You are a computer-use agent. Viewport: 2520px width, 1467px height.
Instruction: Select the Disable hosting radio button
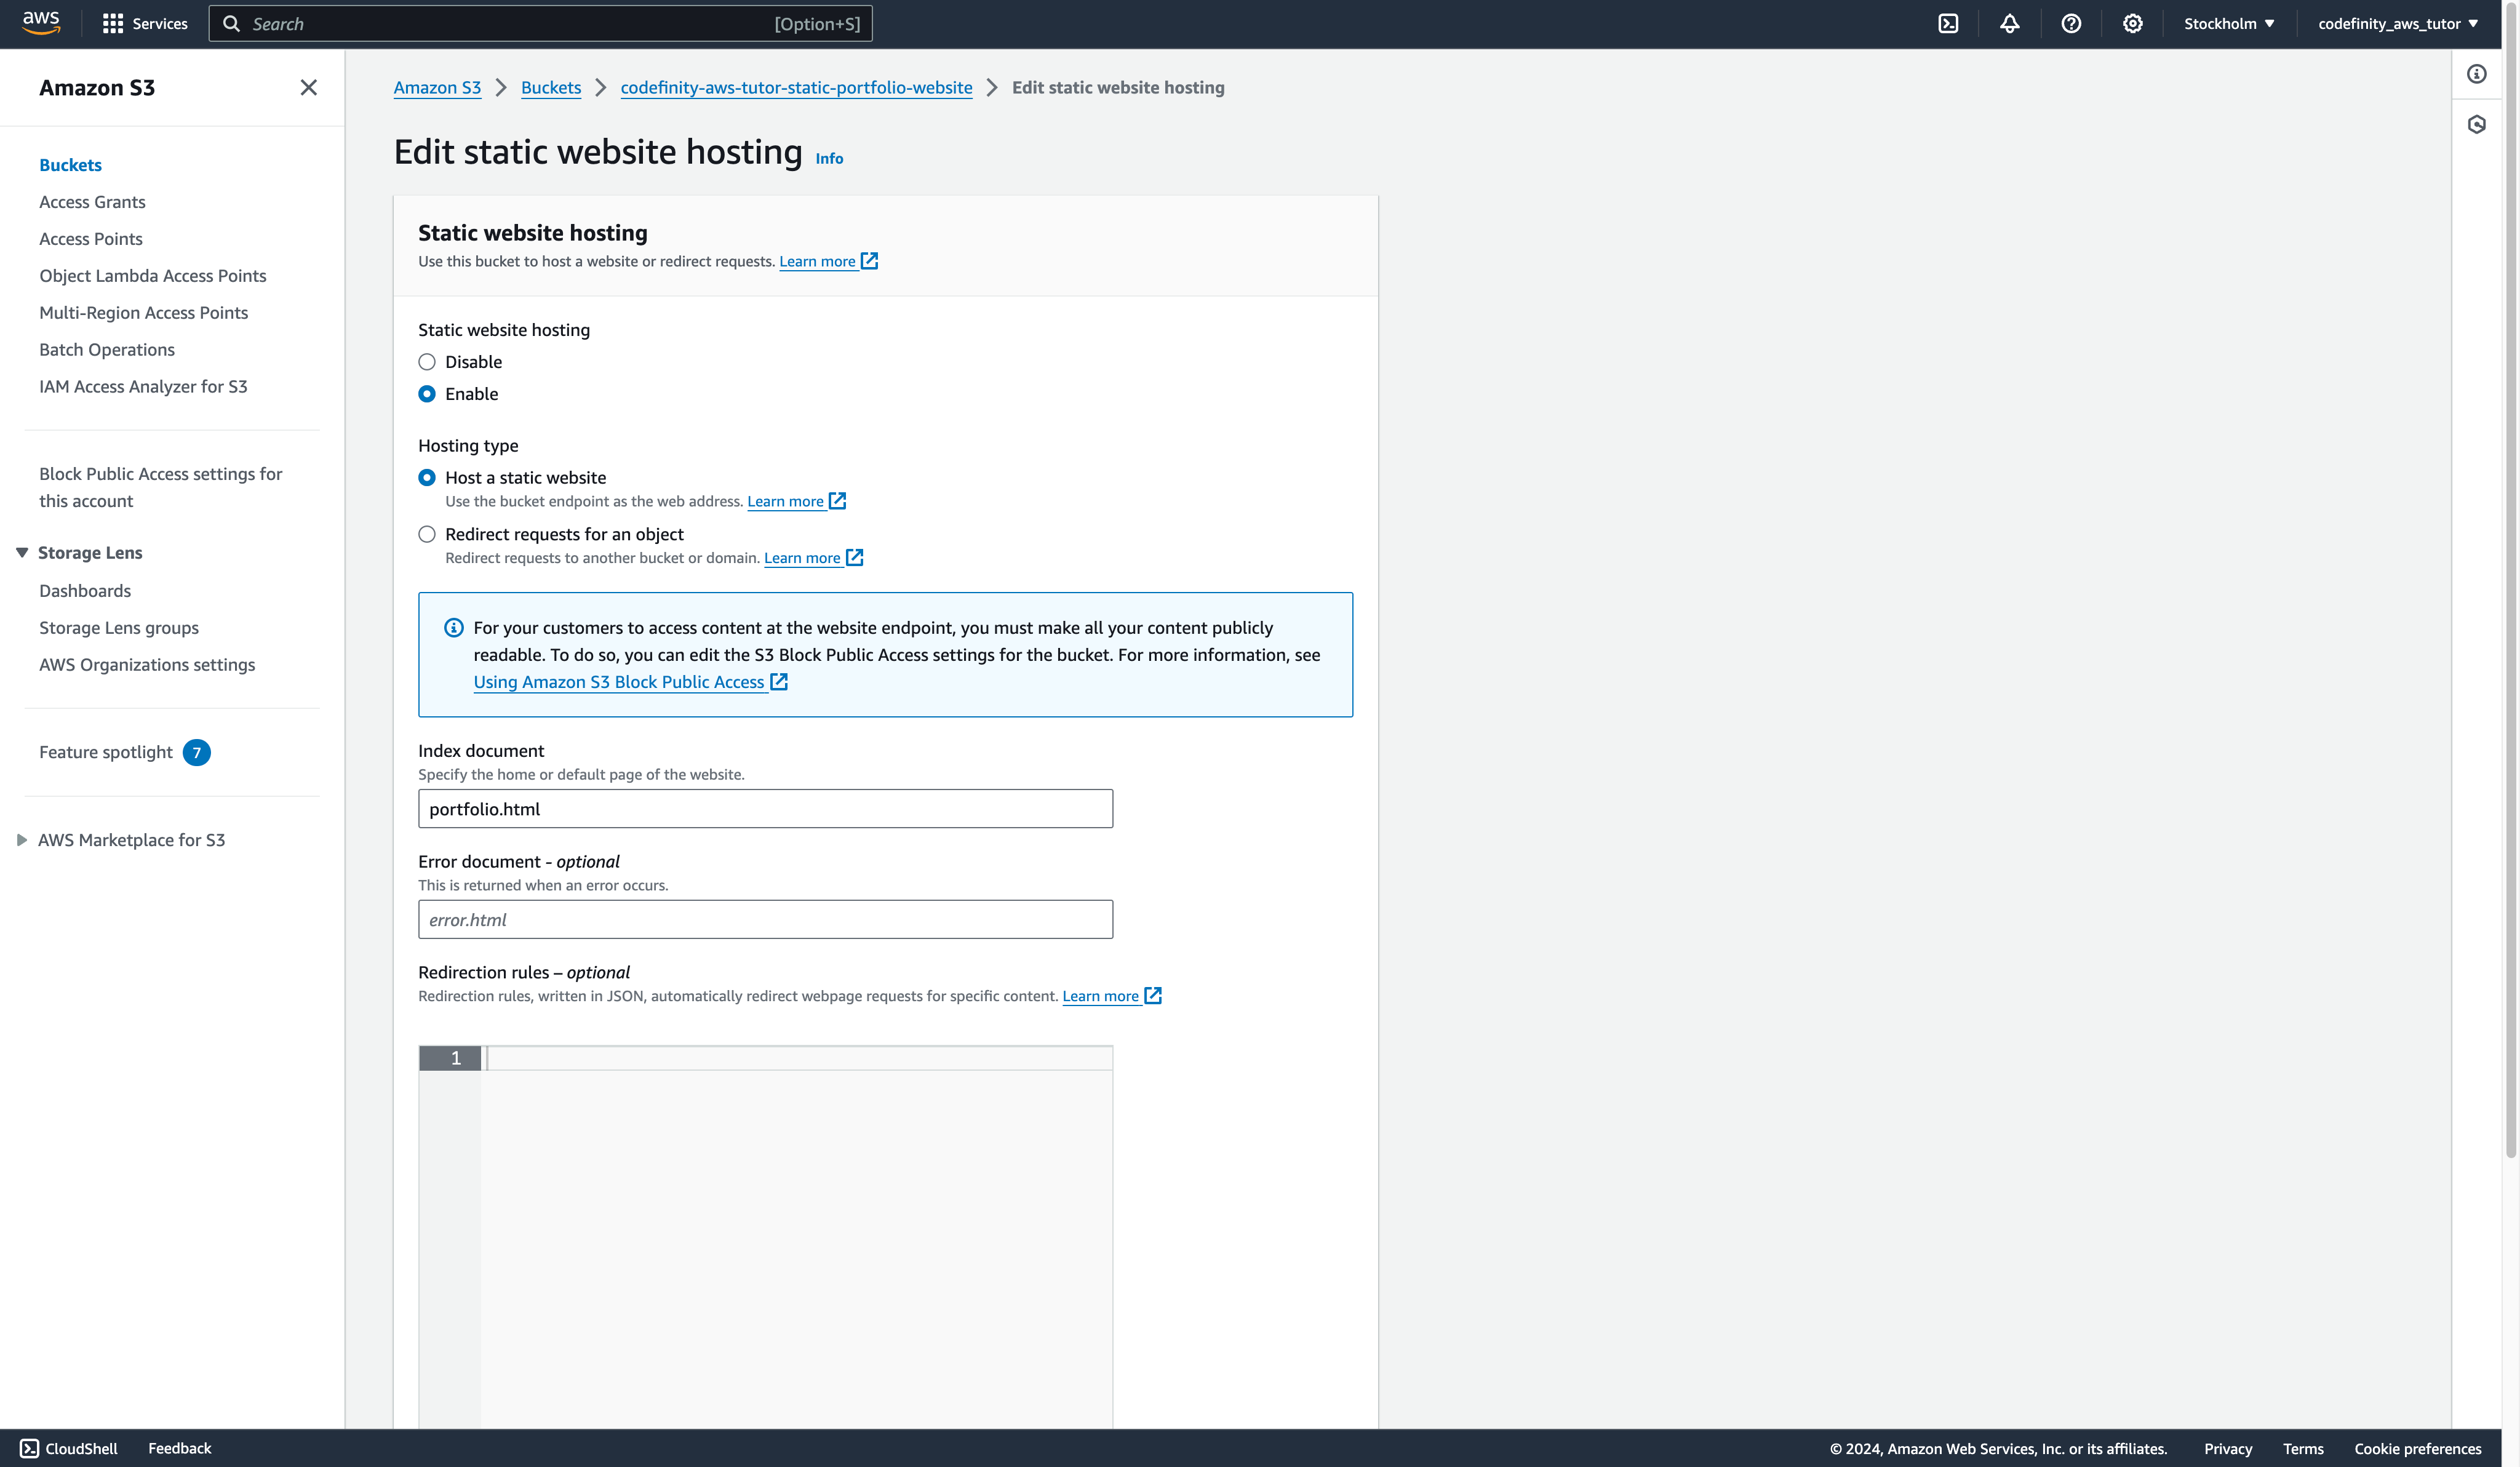click(x=427, y=362)
